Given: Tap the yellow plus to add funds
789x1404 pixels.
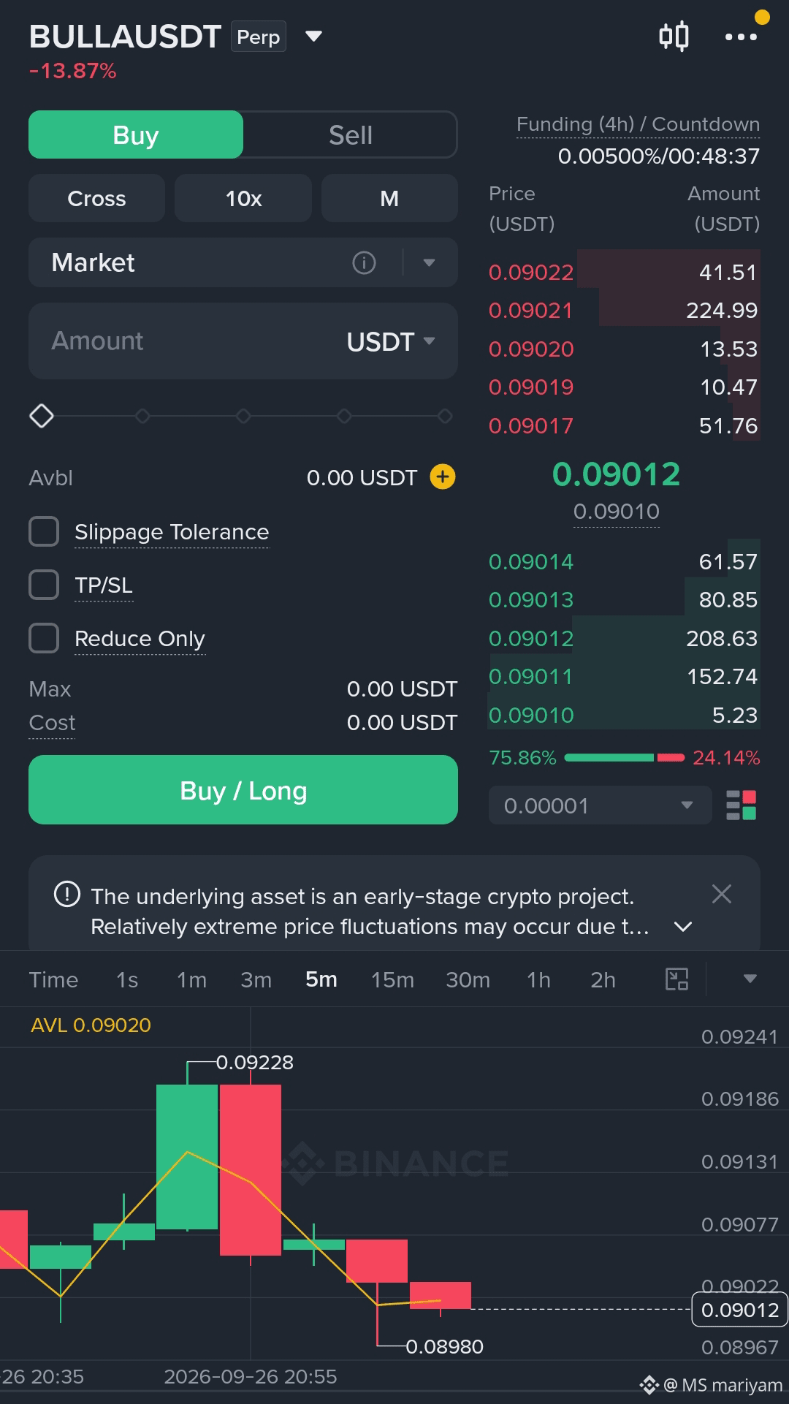Looking at the screenshot, I should coord(442,477).
